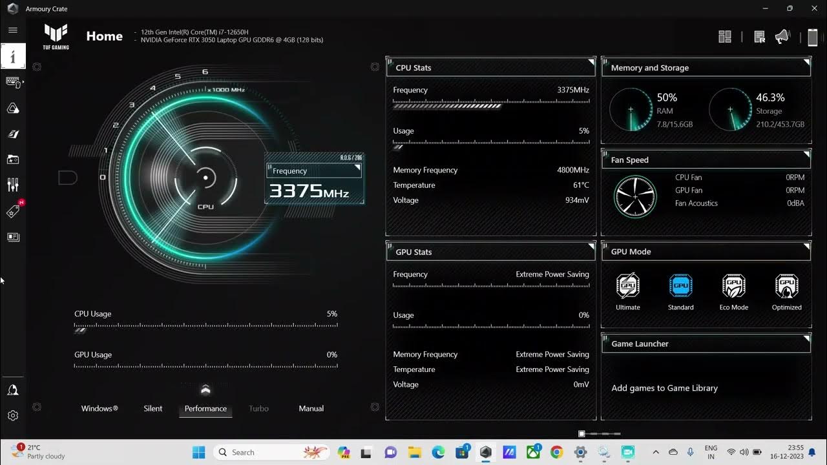Select Standard GPU mode icon
Viewport: 827px width, 465px height.
[680, 285]
